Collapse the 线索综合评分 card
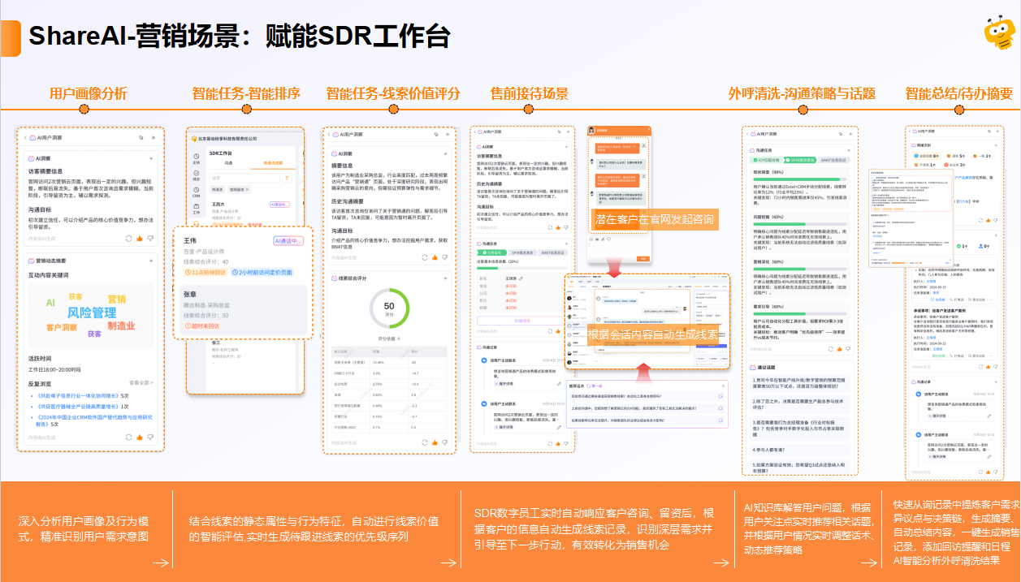The width and height of the screenshot is (1021, 582). click(x=445, y=278)
